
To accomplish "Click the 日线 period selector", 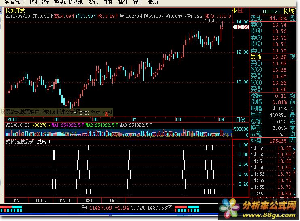I will point(241,120).
